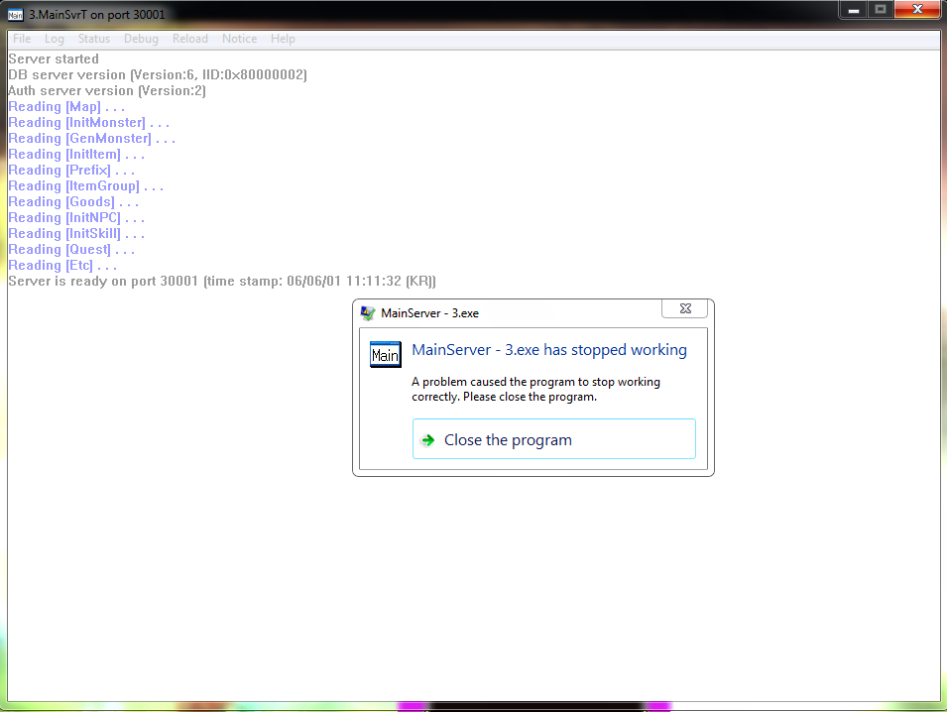Close the main server window with the red X
The image size is (947, 712).
pos(916,10)
